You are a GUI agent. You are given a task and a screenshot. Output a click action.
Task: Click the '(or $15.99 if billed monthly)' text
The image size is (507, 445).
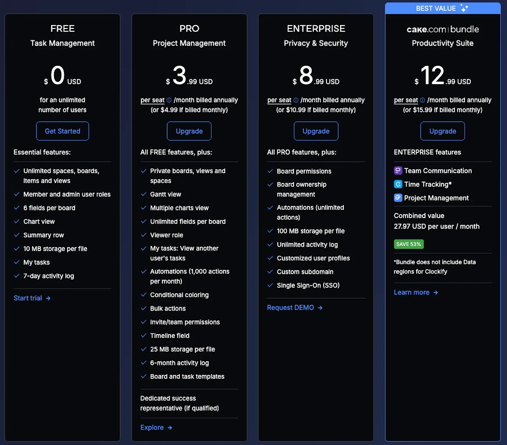pyautogui.click(x=442, y=110)
